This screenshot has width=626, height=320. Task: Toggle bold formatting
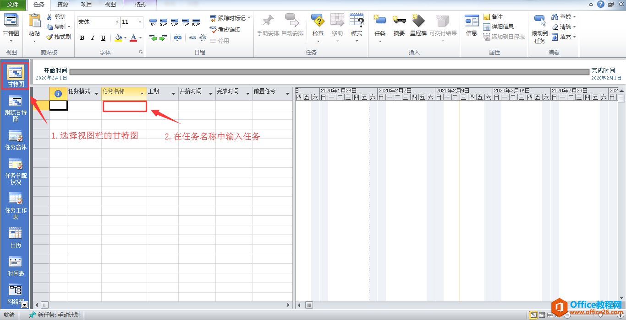(x=82, y=38)
